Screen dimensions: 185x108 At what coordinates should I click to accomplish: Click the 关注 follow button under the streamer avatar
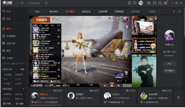[x=170, y=64]
